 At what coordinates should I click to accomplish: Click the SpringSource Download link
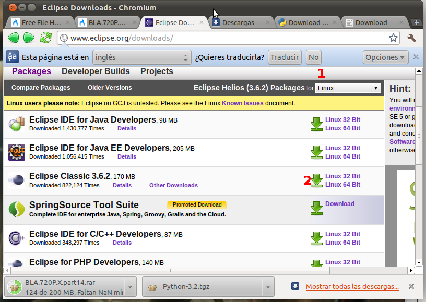(x=340, y=204)
